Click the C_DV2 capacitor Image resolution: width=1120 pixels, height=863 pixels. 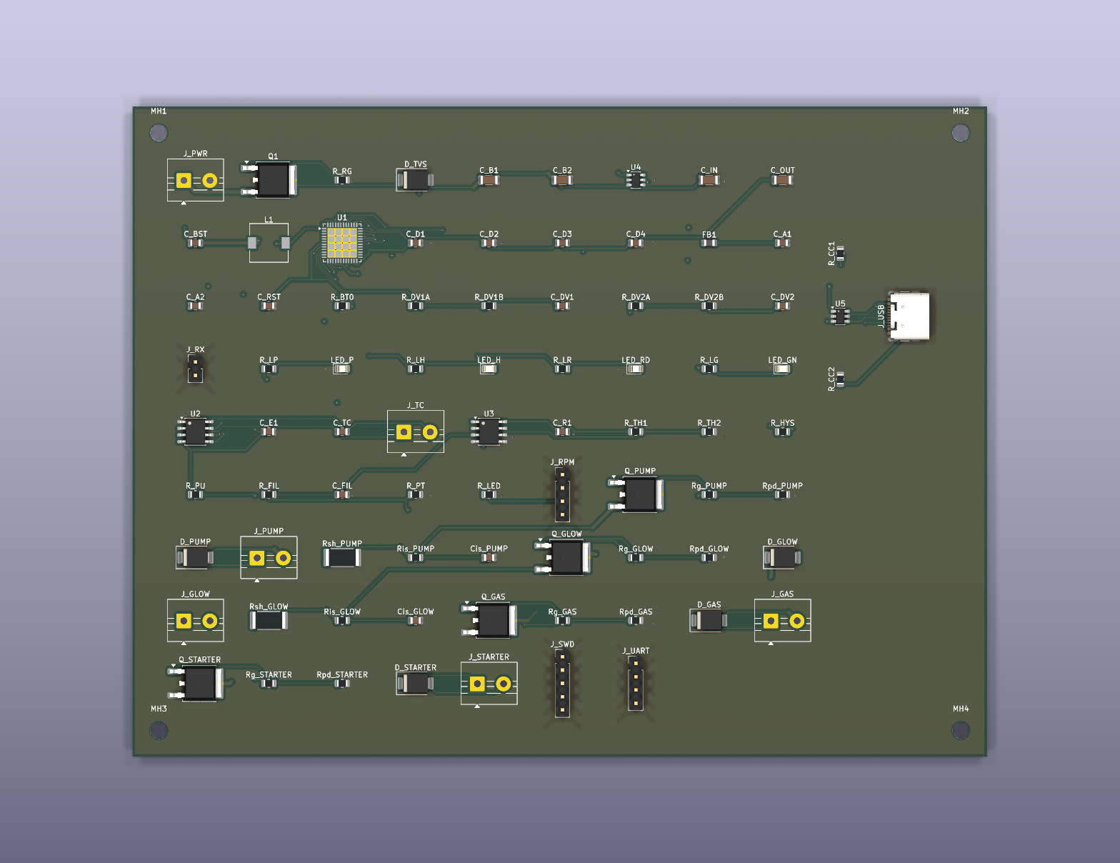click(782, 306)
